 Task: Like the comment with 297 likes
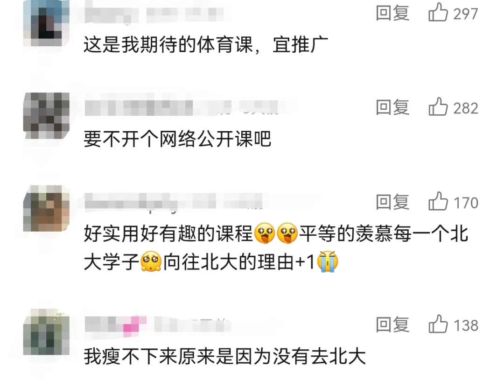coord(438,13)
